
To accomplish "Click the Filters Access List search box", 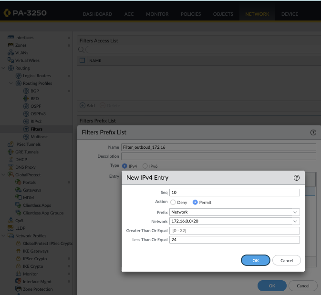I will (x=203, y=50).
